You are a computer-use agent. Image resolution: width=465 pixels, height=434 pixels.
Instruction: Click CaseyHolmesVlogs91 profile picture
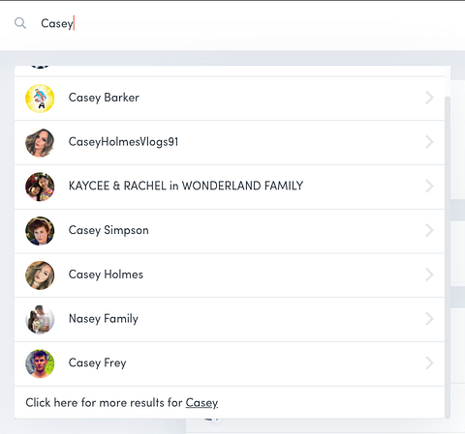click(40, 142)
